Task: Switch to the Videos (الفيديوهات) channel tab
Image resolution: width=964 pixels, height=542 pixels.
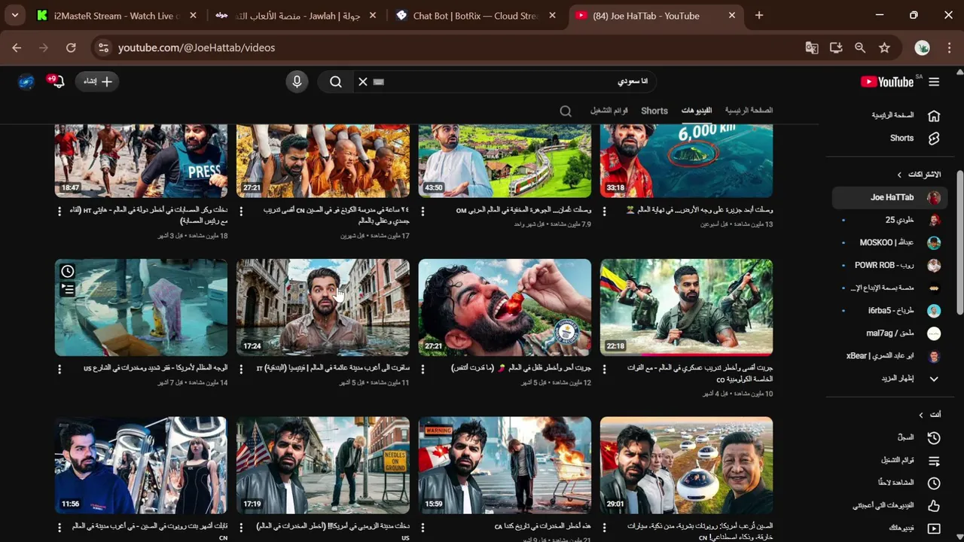Action: point(697,111)
